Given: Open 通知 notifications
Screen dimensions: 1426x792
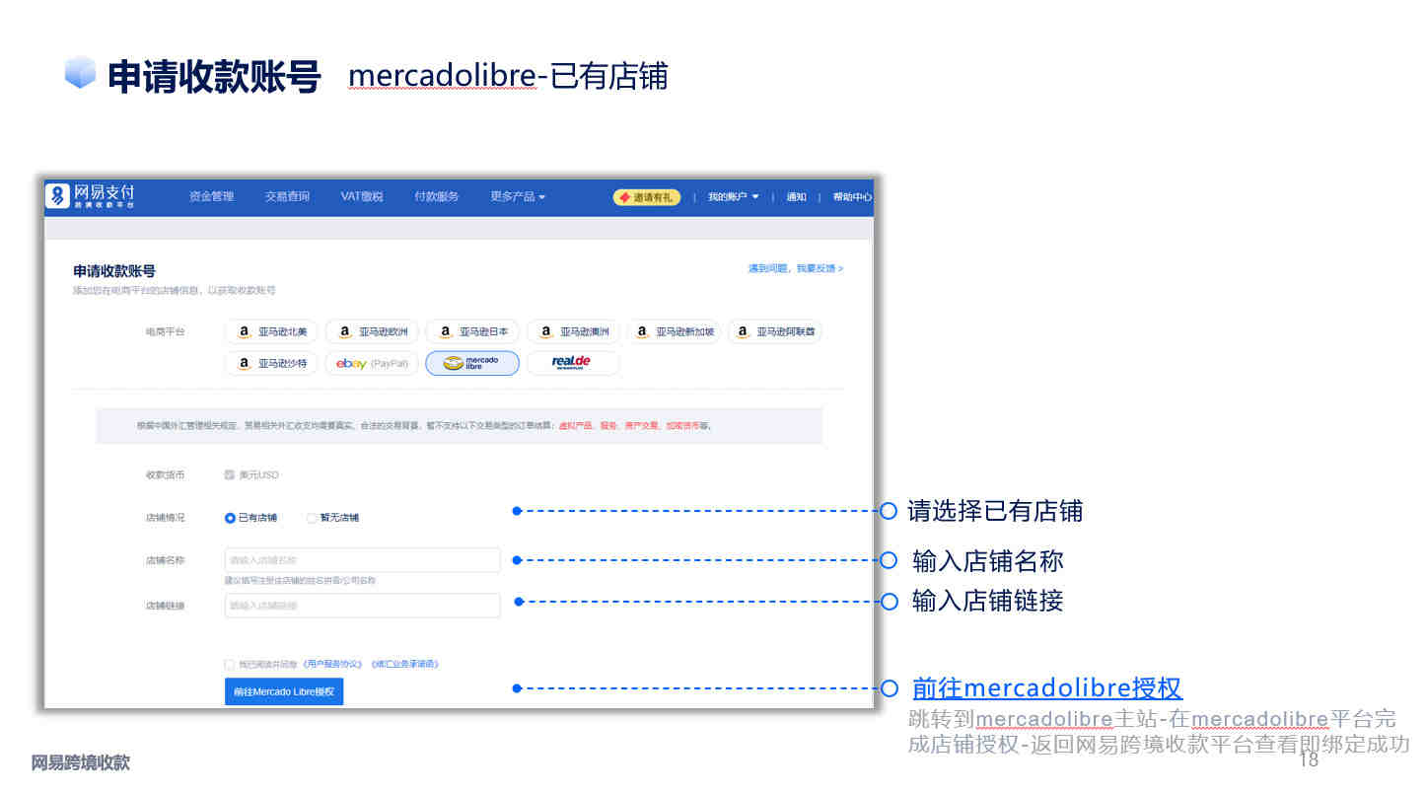Looking at the screenshot, I should 796,197.
